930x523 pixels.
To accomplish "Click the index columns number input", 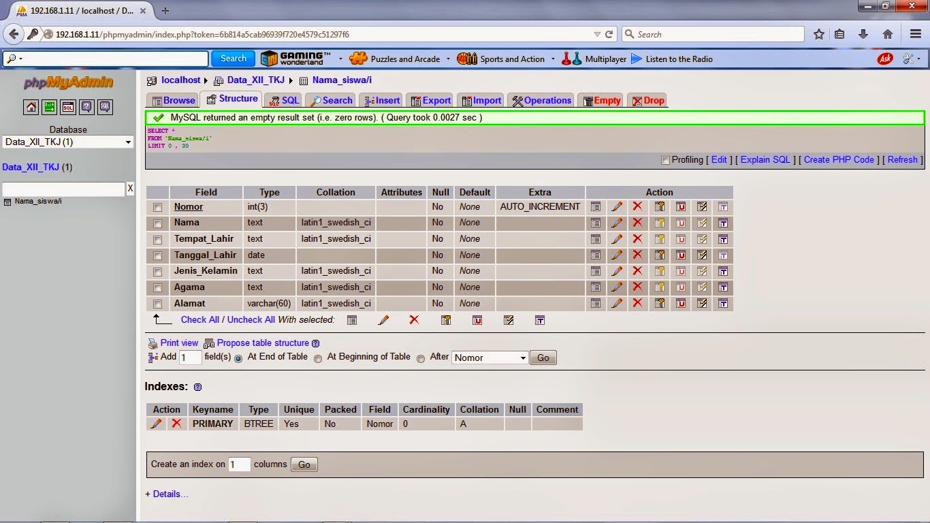I will [x=240, y=464].
